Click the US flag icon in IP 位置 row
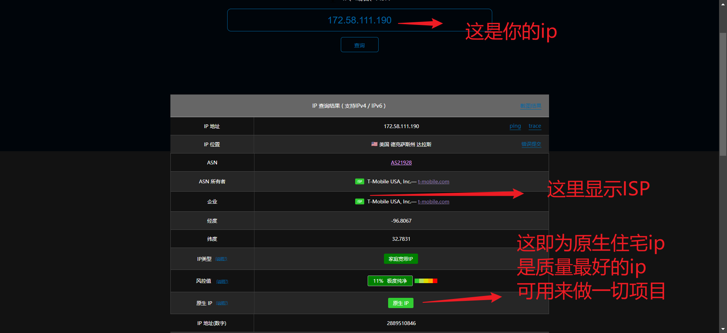Viewport: 727px width, 333px height. click(x=374, y=144)
